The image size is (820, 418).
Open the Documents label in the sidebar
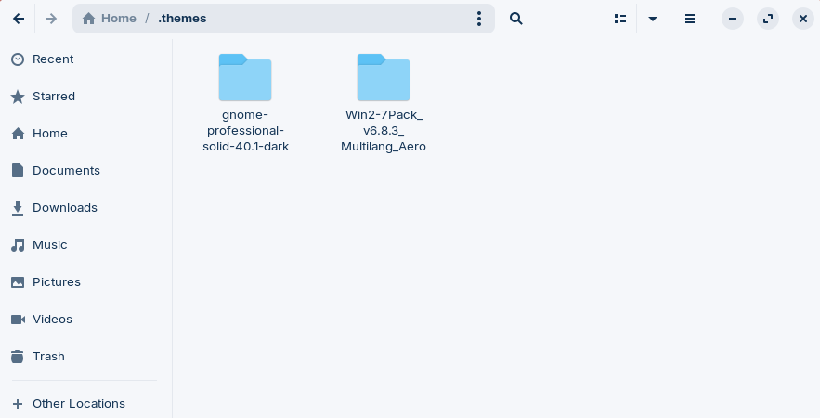[x=67, y=171]
